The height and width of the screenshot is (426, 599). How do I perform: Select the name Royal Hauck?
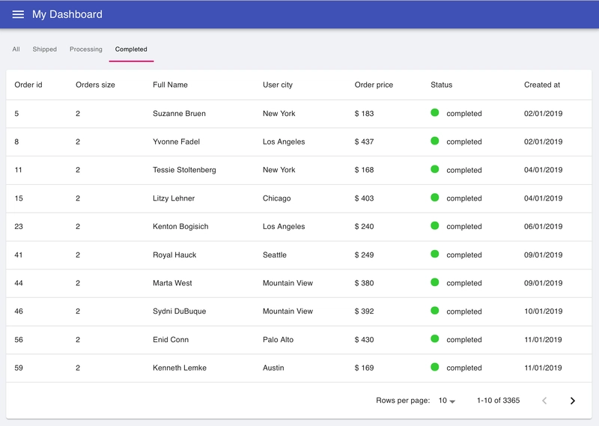pos(174,255)
